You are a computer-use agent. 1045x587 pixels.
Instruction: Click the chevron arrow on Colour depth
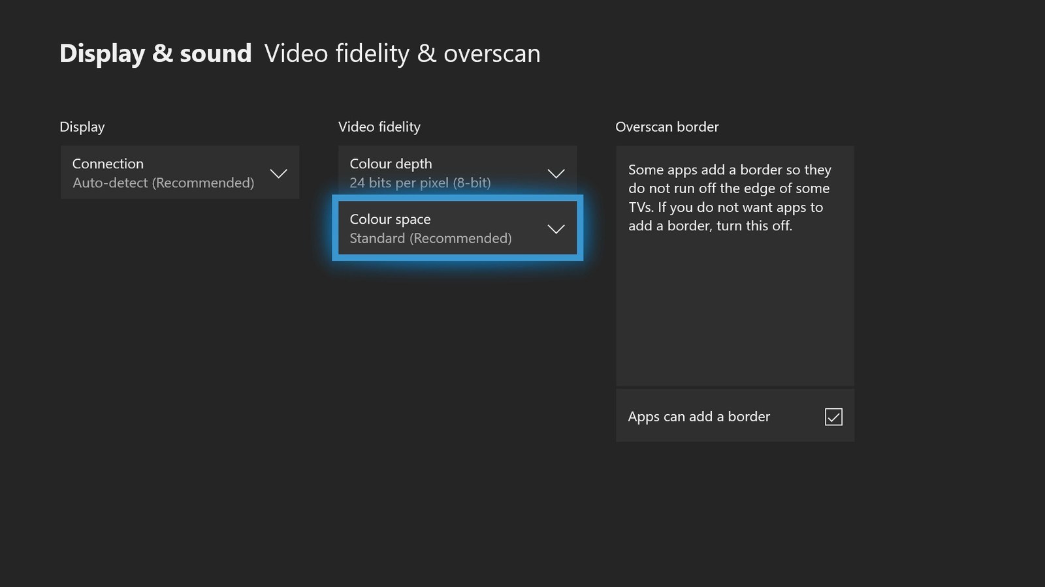click(x=556, y=173)
